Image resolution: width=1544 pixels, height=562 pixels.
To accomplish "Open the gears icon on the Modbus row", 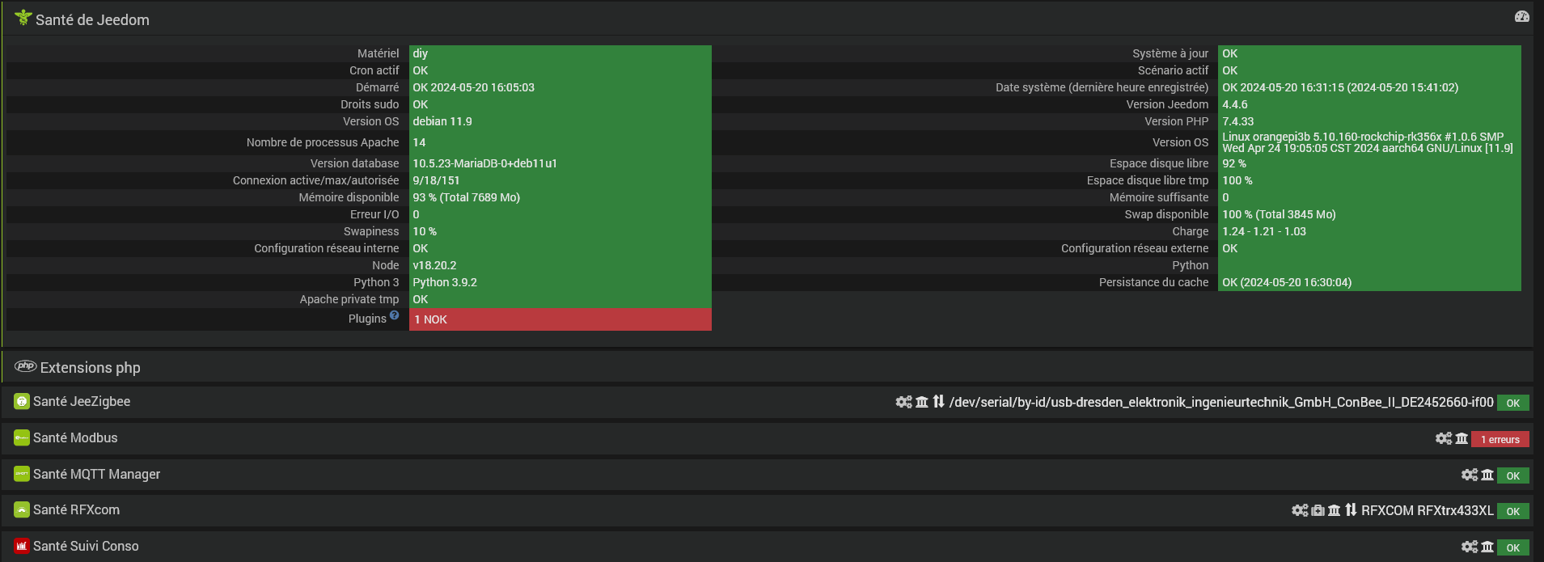I will [x=1444, y=438].
